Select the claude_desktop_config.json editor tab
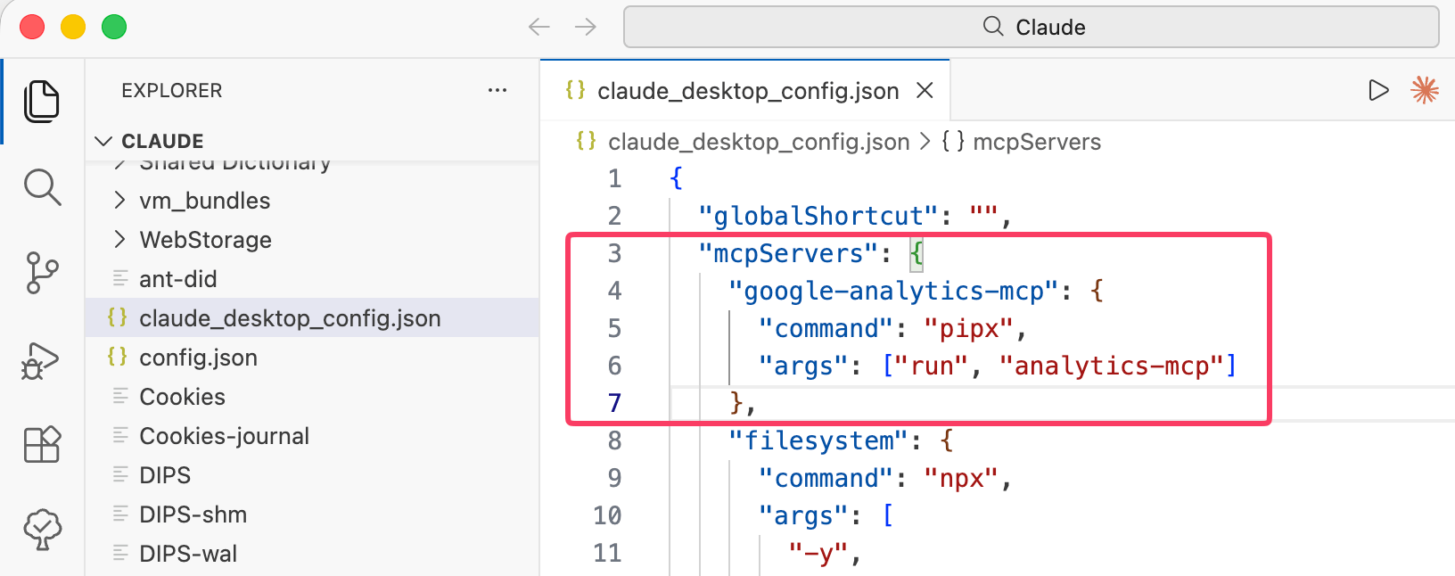 [x=745, y=90]
